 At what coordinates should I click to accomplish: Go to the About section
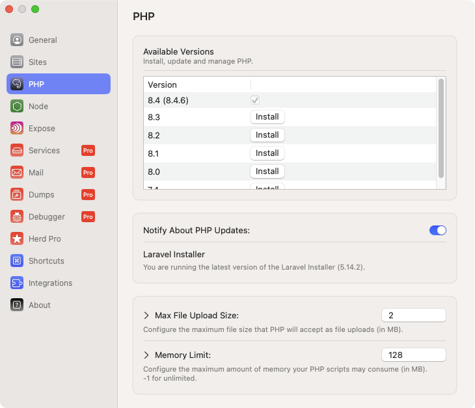(39, 305)
